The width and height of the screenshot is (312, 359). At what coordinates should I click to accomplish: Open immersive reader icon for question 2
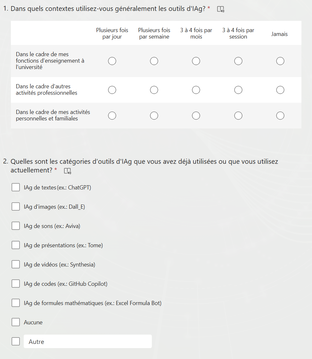pyautogui.click(x=68, y=171)
